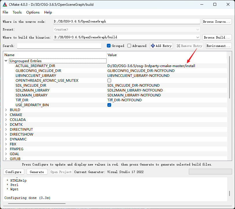Click the 'Configuring done (3.3s)' log line
The width and height of the screenshot is (235, 209).
[27, 198]
